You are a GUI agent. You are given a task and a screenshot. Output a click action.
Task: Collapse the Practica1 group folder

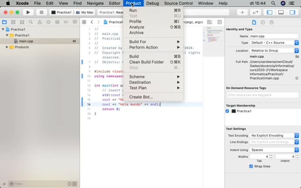click(7, 35)
